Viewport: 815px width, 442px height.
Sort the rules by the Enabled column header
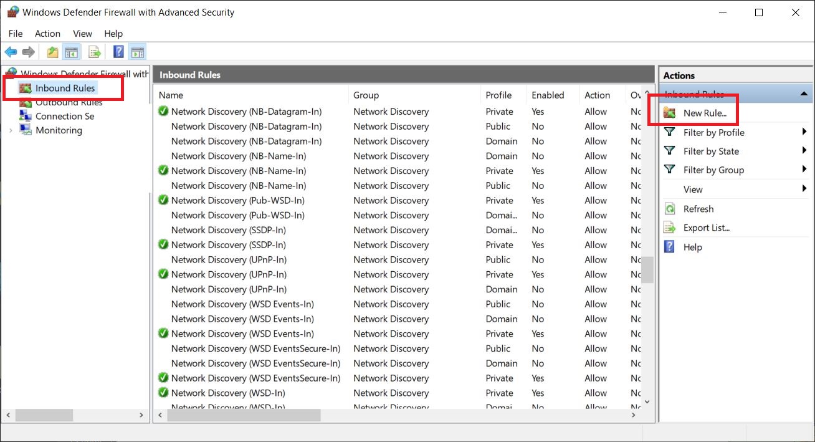pos(548,95)
